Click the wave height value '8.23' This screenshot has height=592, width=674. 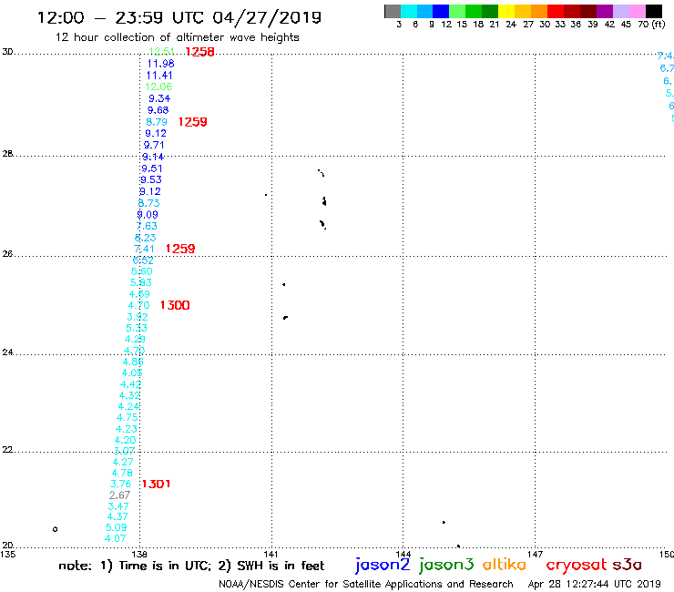coord(146,238)
